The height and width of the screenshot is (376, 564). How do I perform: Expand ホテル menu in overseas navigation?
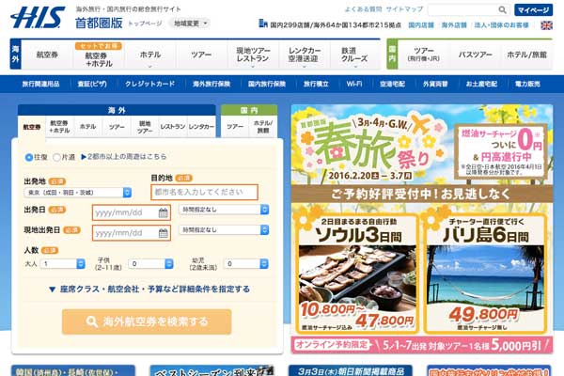150,55
